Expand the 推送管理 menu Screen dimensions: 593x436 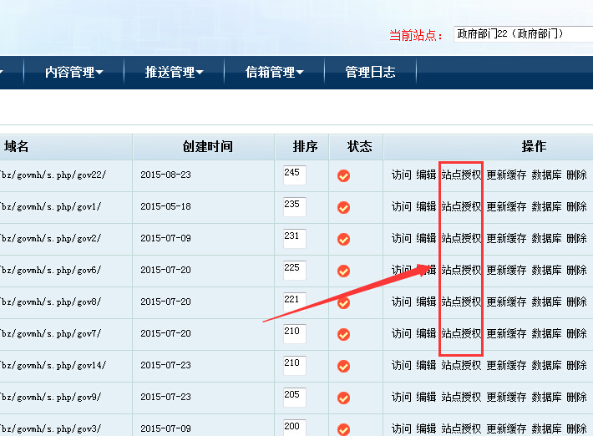(175, 73)
